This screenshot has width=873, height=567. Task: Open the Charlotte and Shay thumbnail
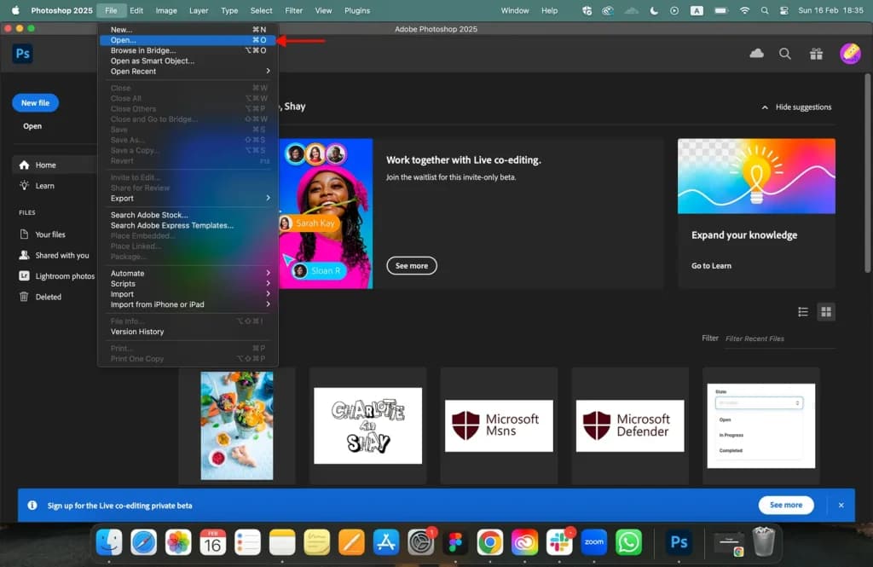pos(367,425)
